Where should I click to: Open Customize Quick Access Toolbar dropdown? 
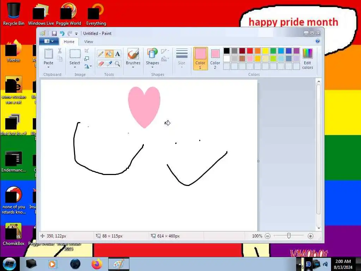pyautogui.click(x=76, y=34)
